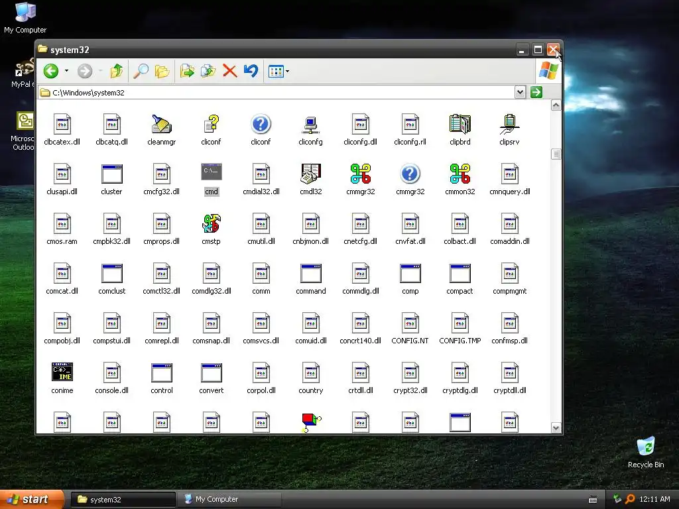This screenshot has height=509, width=679.
Task: Click the clock showing 12:11 AM
Action: (x=654, y=500)
